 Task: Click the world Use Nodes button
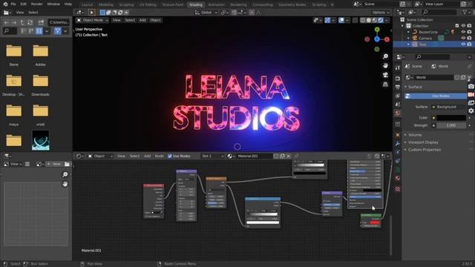[x=436, y=96]
